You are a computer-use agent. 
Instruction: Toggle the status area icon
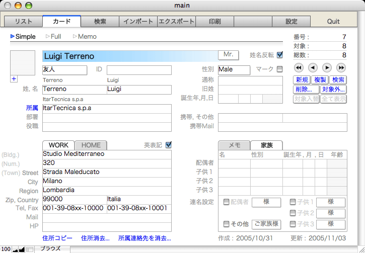tap(29, 250)
